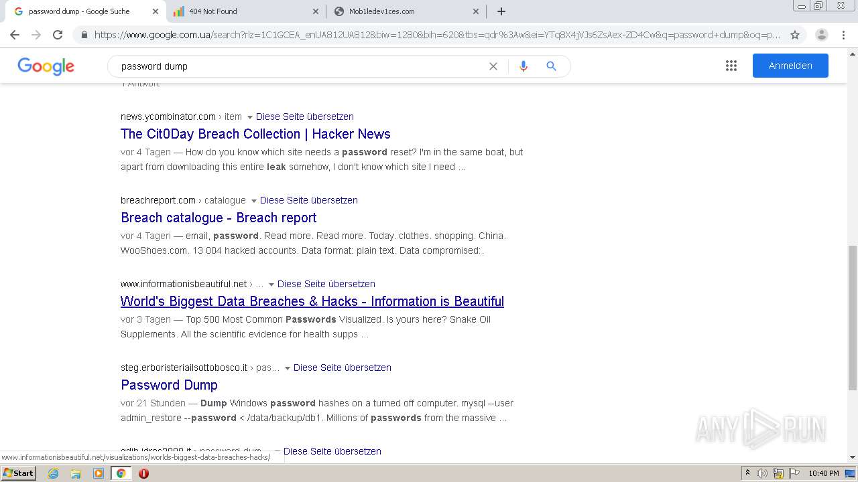Translate steg.erboristeriailsottobosco.it result page

343,368
